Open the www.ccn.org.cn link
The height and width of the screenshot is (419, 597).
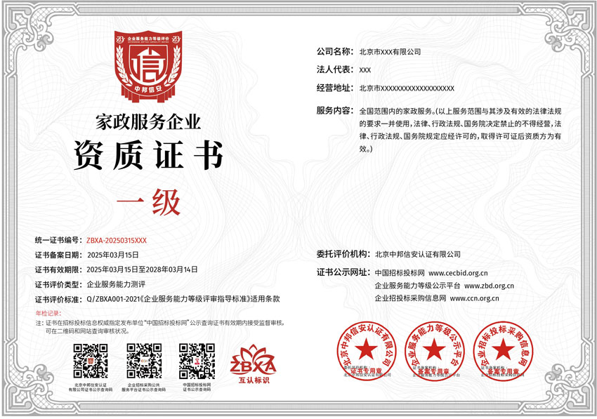click(474, 298)
